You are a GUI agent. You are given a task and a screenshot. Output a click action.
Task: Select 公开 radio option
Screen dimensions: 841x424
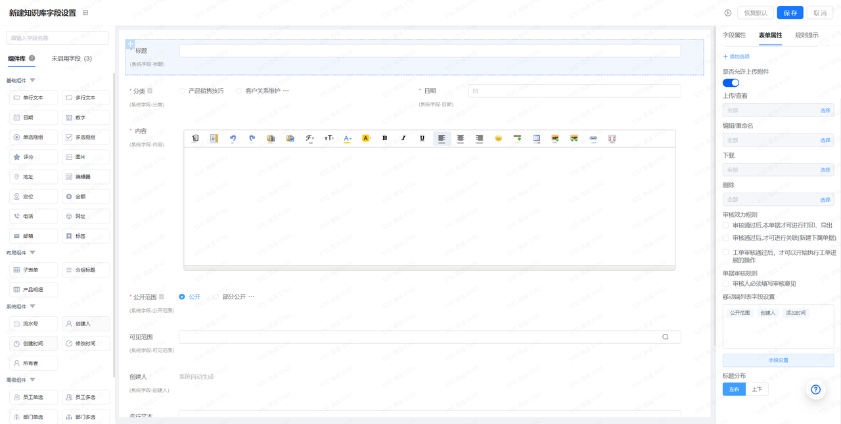(x=182, y=296)
